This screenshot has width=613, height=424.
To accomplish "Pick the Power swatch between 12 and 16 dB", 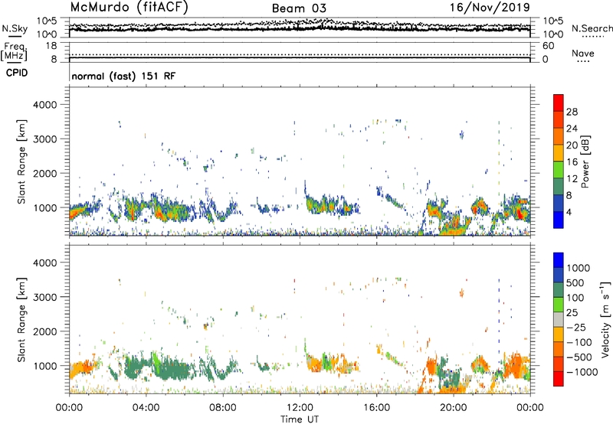I will pos(559,170).
